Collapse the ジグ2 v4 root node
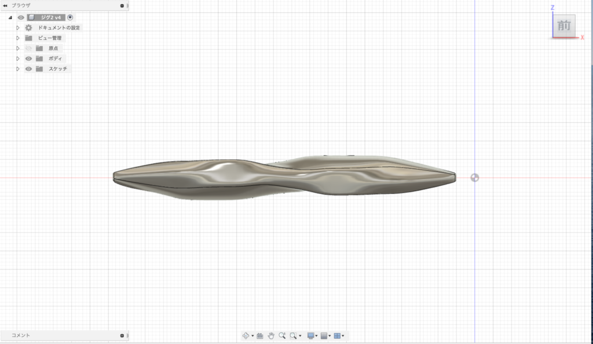The width and height of the screenshot is (593, 344). (10, 17)
